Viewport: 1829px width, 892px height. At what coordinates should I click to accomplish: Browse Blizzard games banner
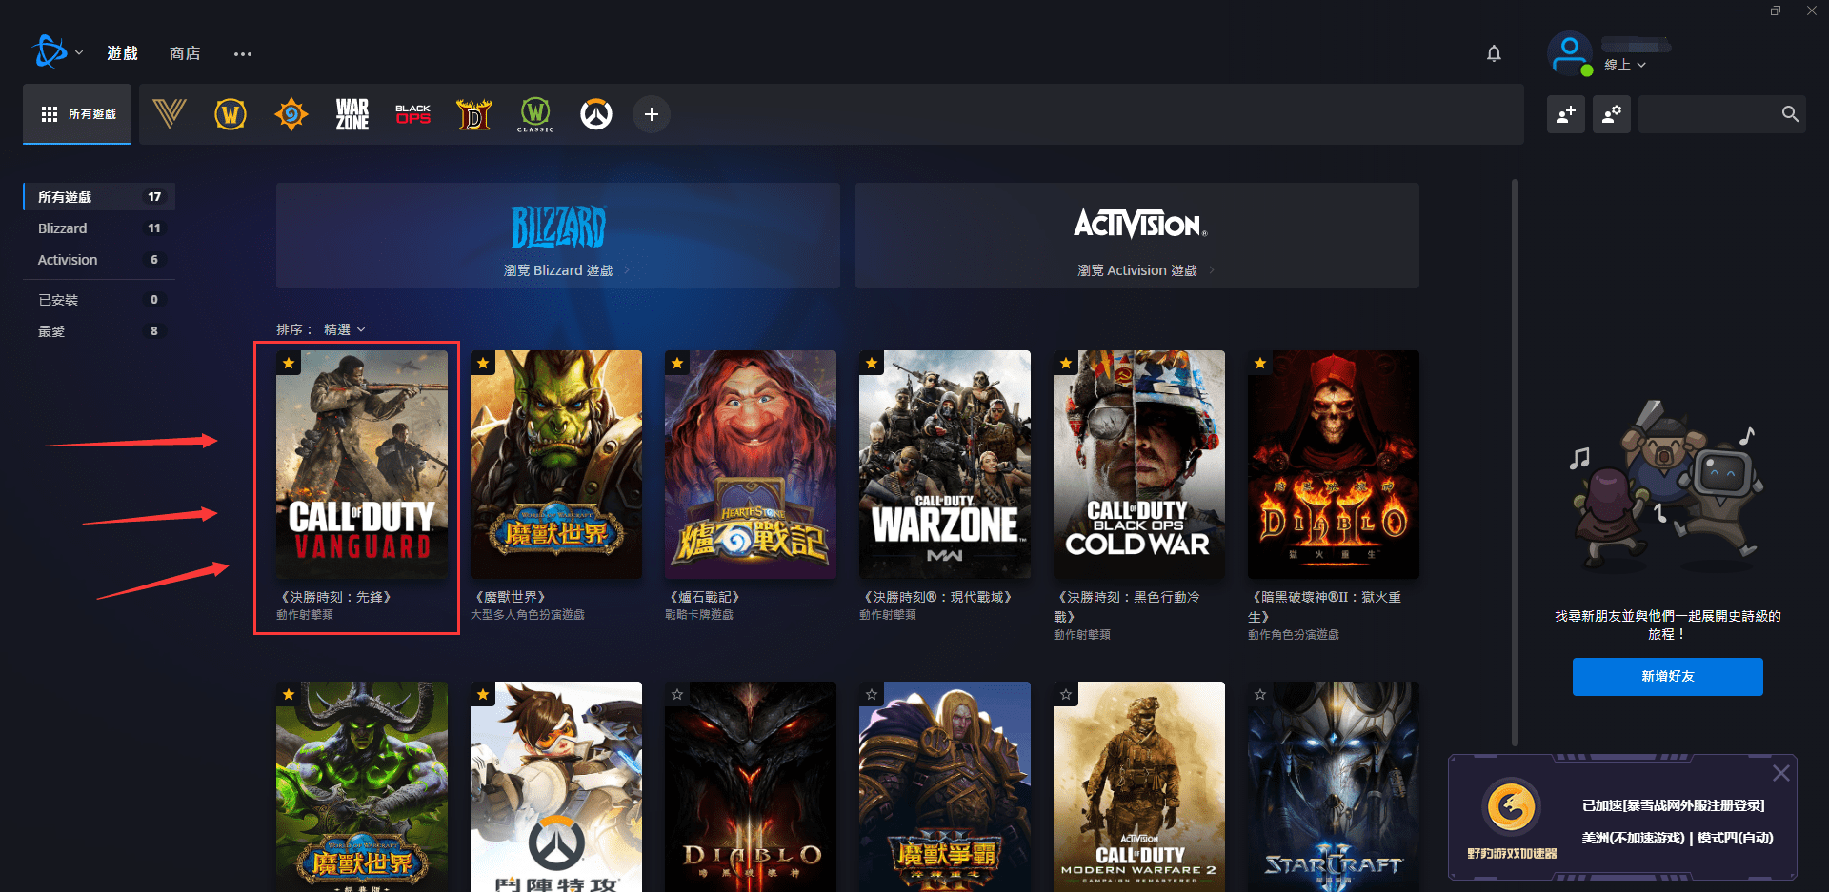click(558, 236)
